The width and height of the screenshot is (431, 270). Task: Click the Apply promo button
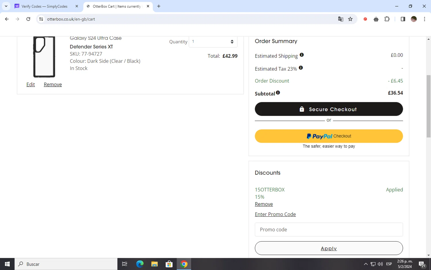click(329, 248)
